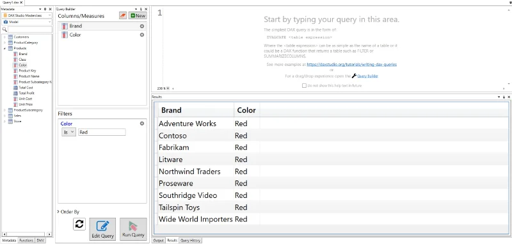Click the Store table icon
Image resolution: width=512 pixels, height=244 pixels.
[10, 121]
